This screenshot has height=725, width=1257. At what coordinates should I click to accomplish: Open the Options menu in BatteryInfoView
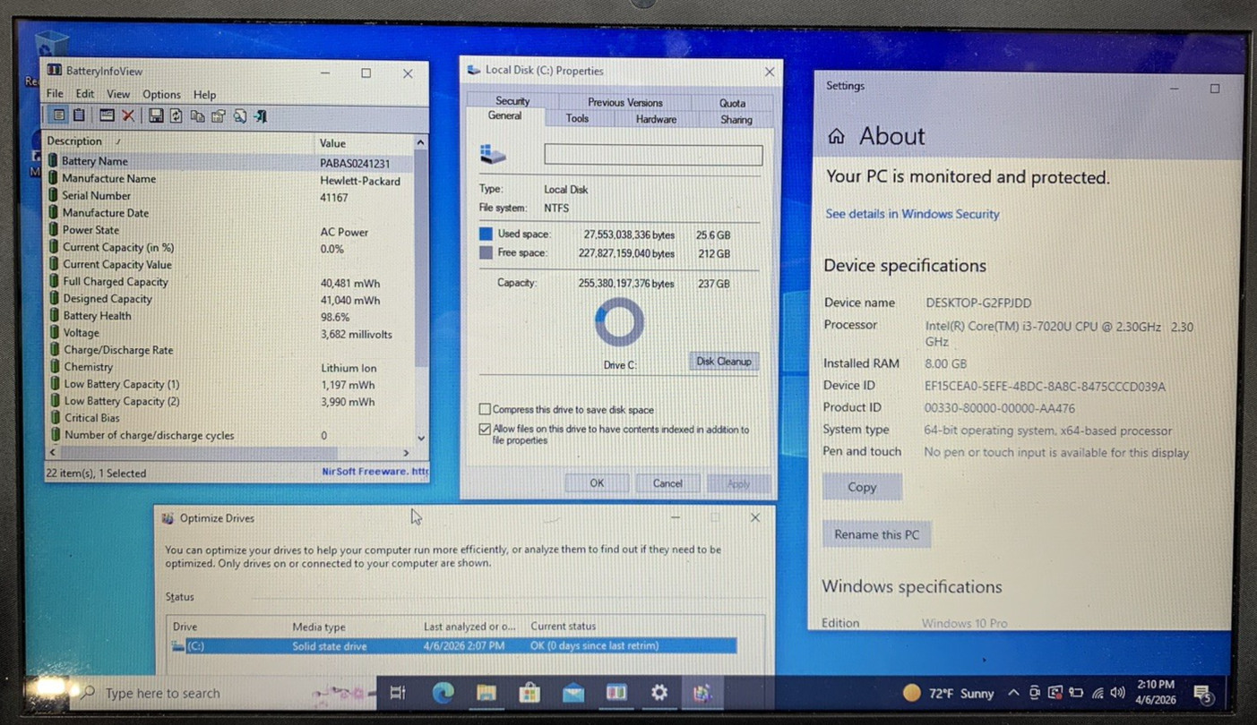pyautogui.click(x=161, y=94)
